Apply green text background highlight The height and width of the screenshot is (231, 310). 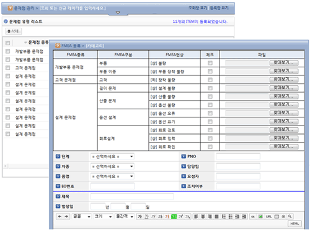[174, 216]
